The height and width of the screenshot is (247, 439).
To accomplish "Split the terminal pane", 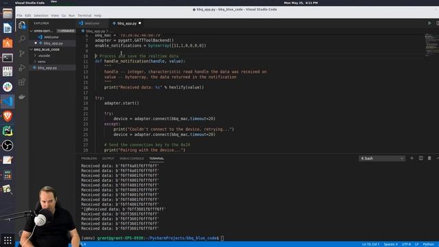I will coord(420,158).
